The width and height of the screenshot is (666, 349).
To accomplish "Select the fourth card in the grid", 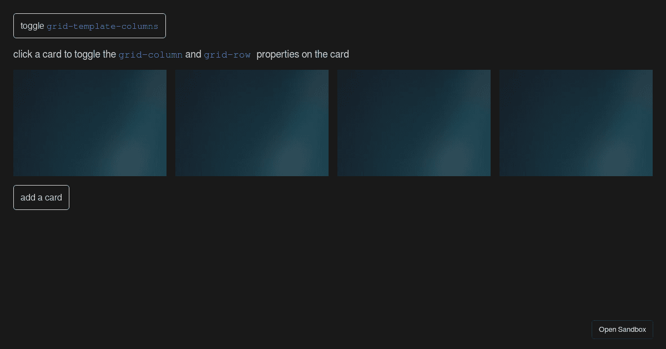I will pos(576,123).
